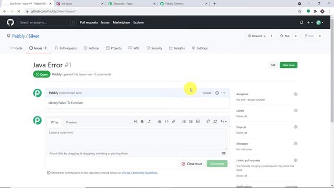Viewport: 334px width, 188px height.
Task: Add a task list
Action: pyautogui.click(x=198, y=122)
